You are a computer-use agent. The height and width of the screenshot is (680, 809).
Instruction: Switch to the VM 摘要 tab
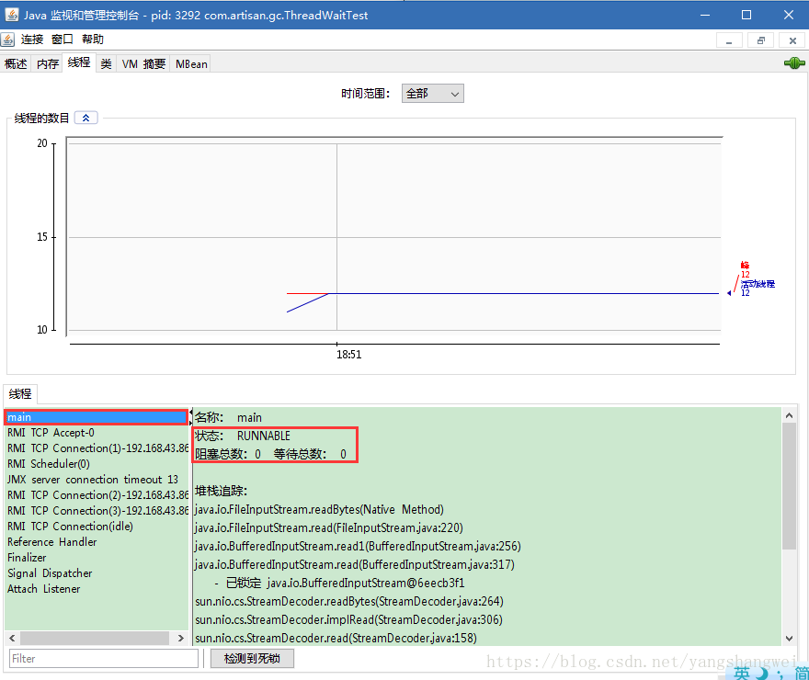[143, 63]
